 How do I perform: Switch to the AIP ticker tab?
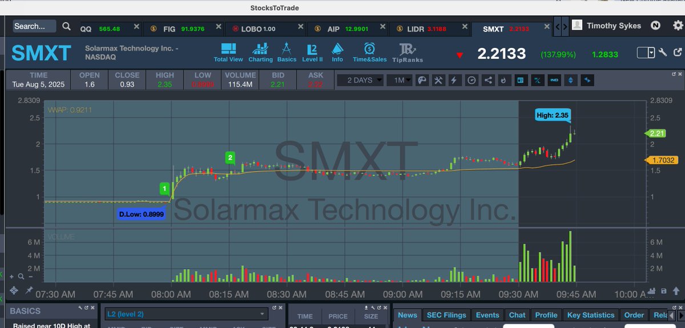tap(347, 29)
